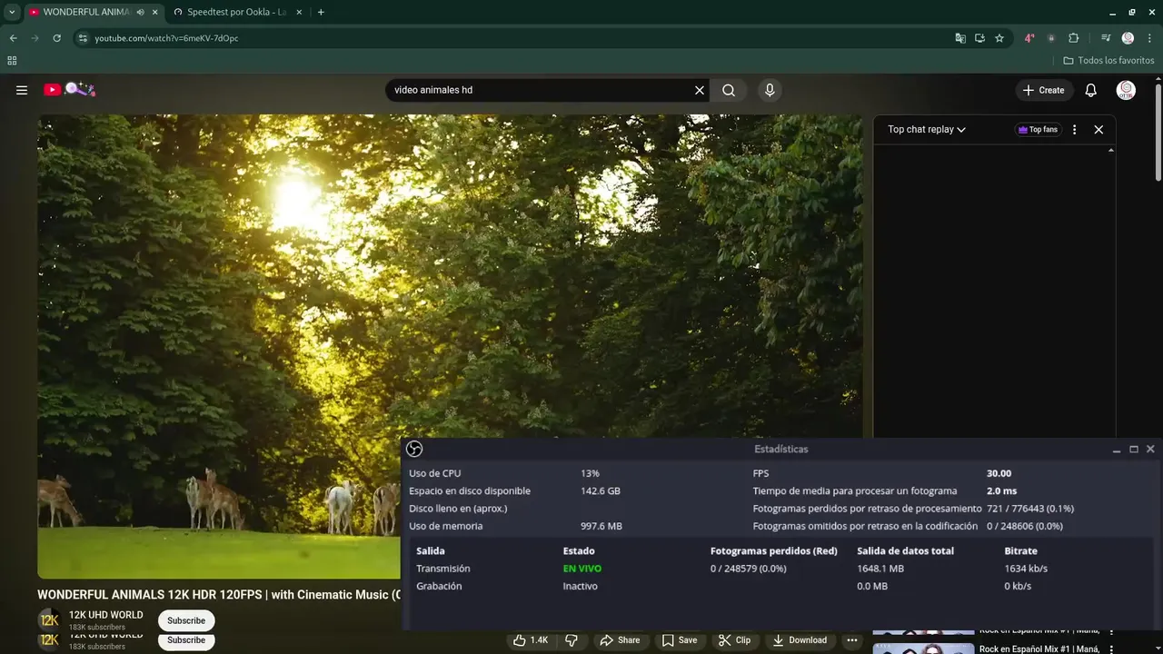Click the Transmisión row label

pos(443,569)
